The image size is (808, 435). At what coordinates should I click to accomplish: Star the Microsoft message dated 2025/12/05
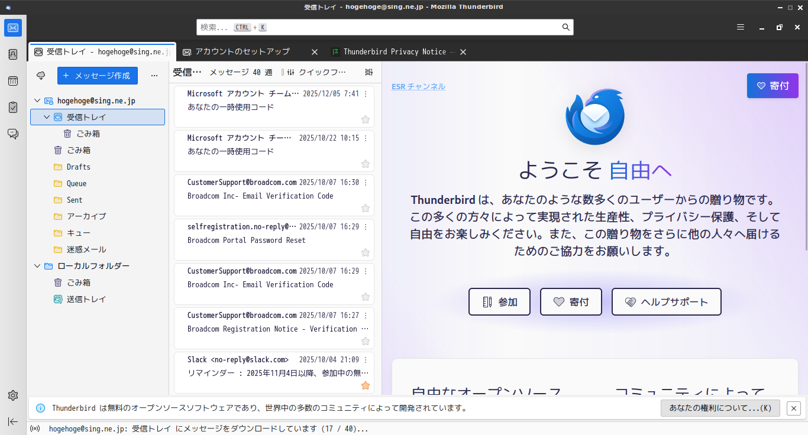(x=366, y=119)
